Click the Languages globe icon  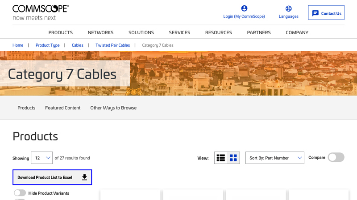click(288, 8)
